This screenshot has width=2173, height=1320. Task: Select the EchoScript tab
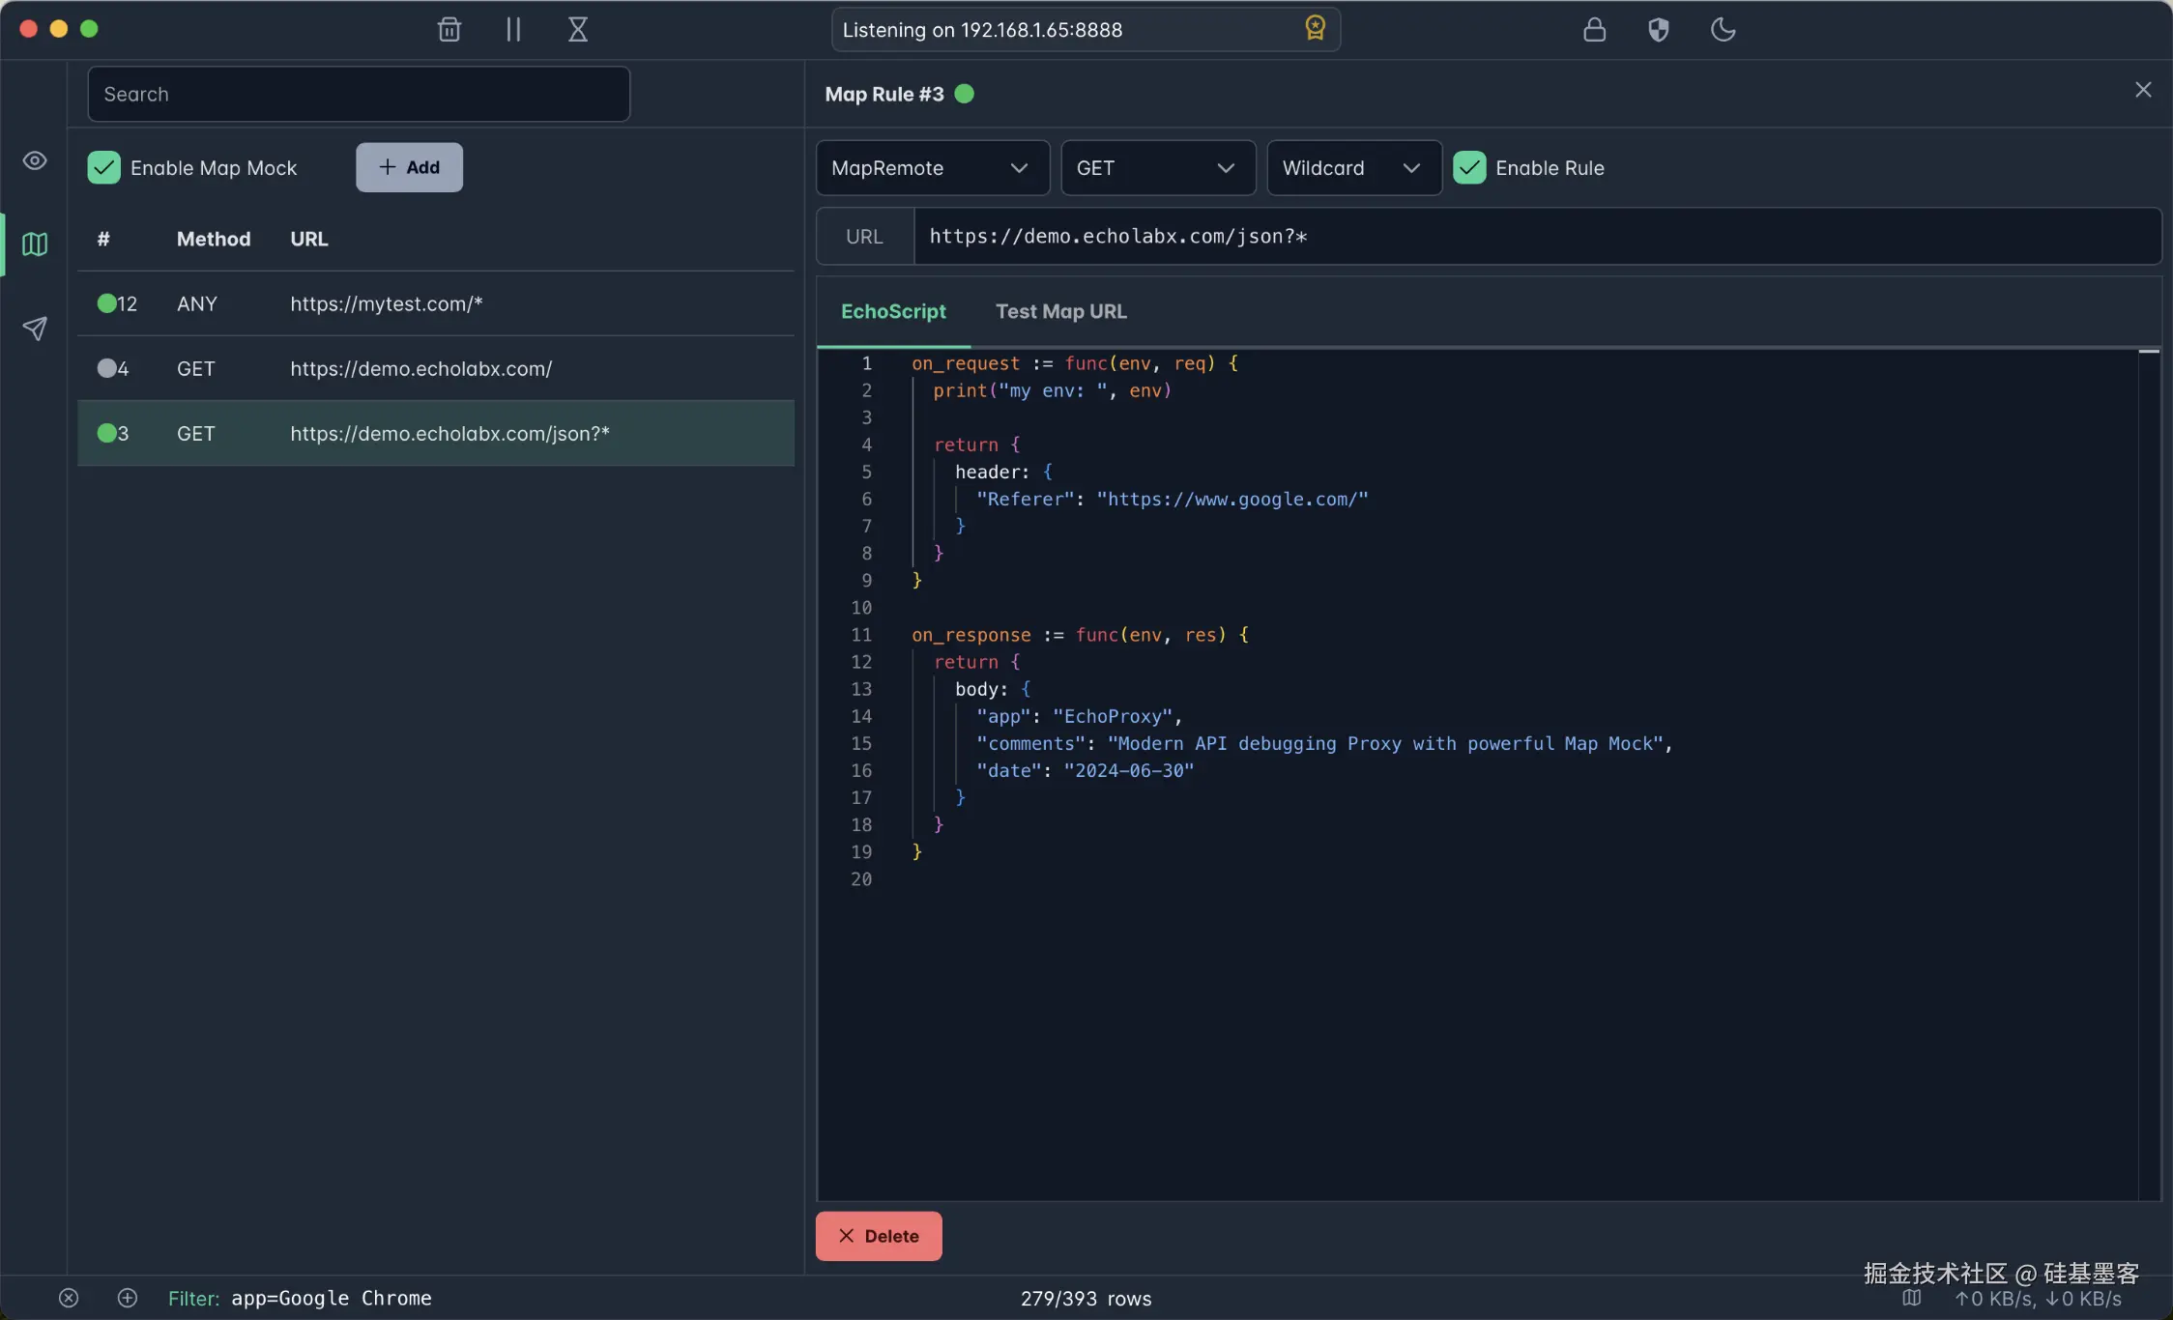[x=893, y=312]
